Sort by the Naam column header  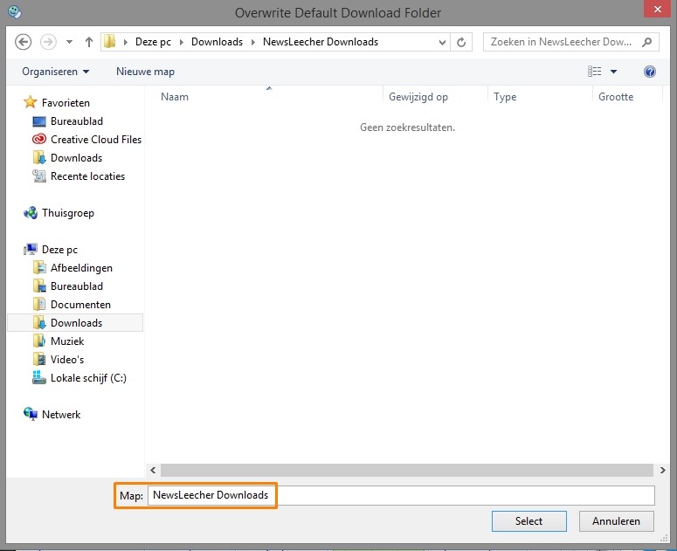click(x=175, y=97)
